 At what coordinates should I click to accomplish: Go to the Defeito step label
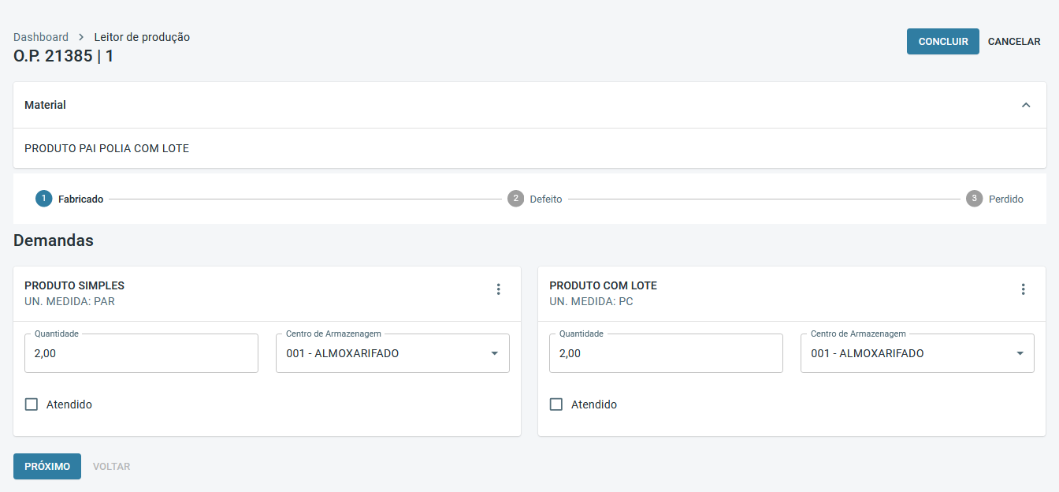pos(546,199)
